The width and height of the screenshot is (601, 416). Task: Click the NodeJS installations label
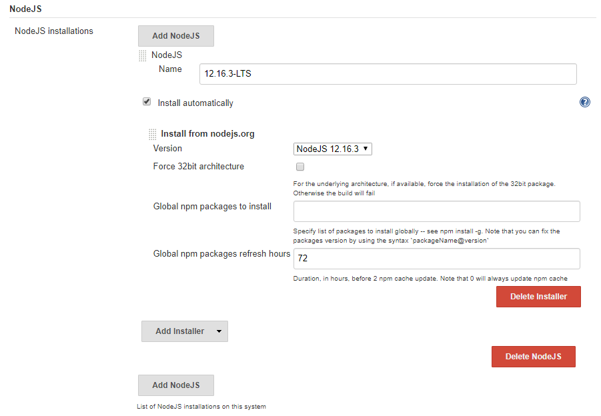coord(54,31)
